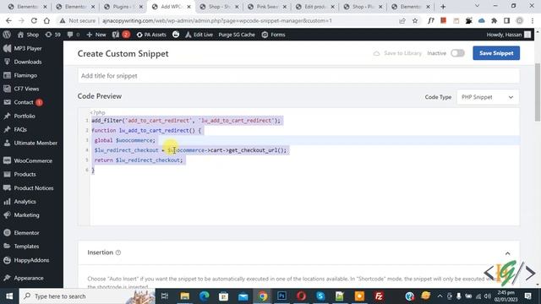The width and height of the screenshot is (541, 304).
Task: Open the tab search chevron
Action: tap(477, 6)
